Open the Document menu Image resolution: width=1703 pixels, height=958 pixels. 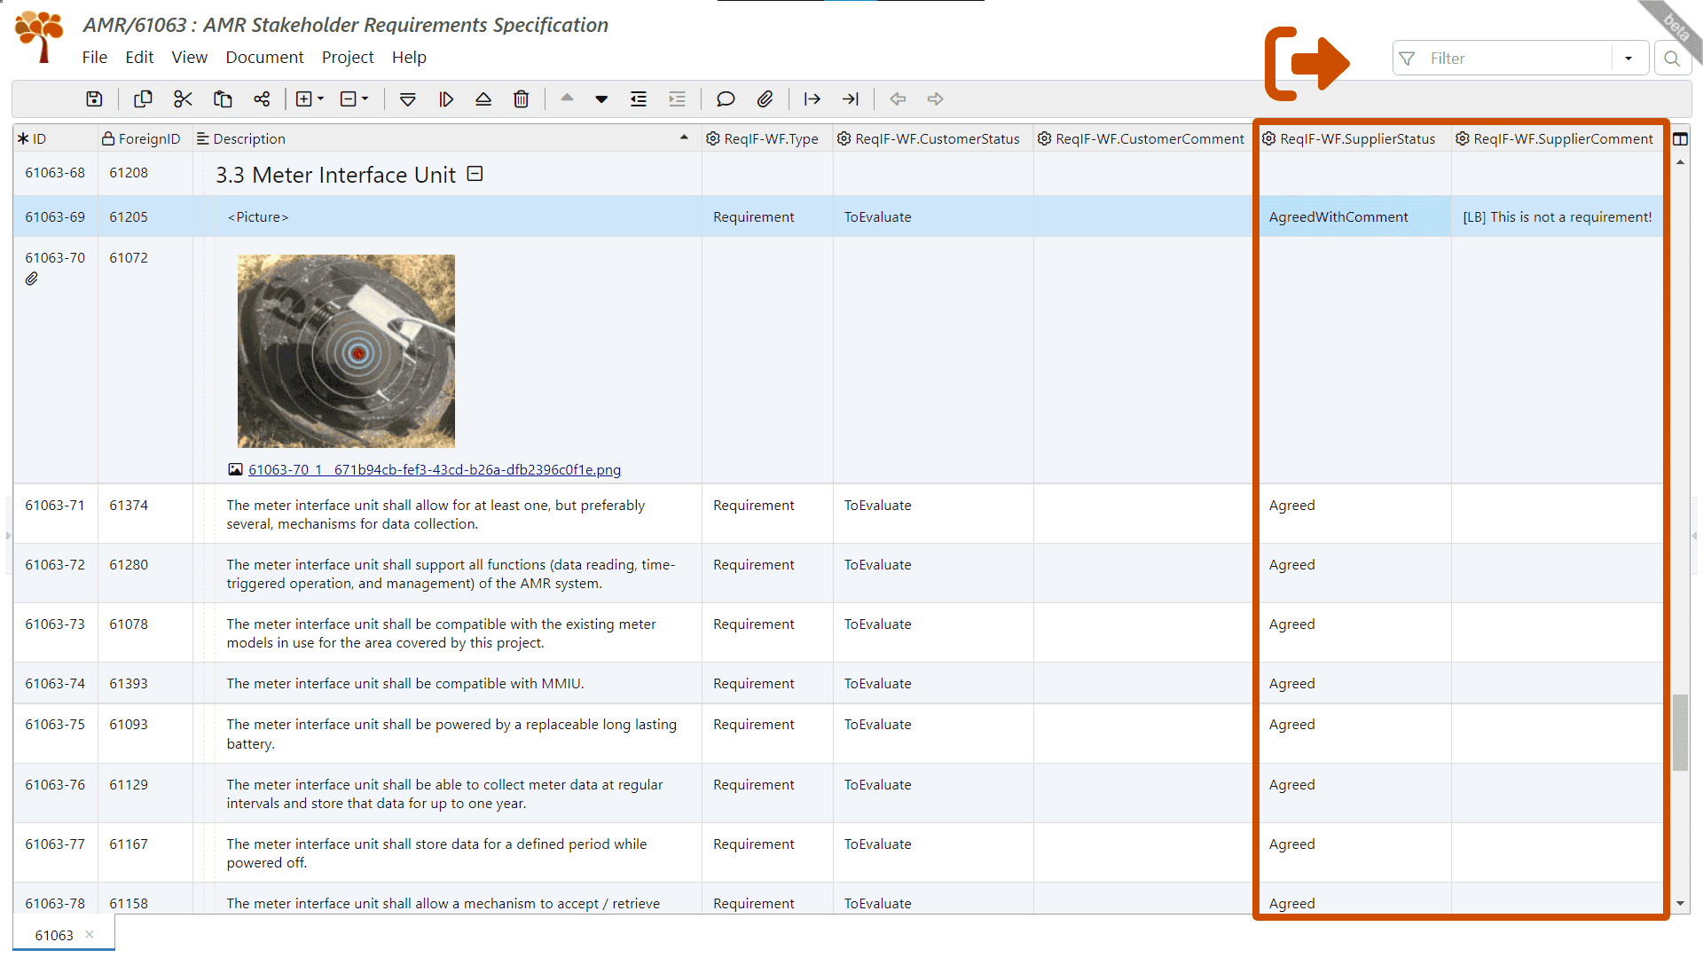click(x=263, y=56)
